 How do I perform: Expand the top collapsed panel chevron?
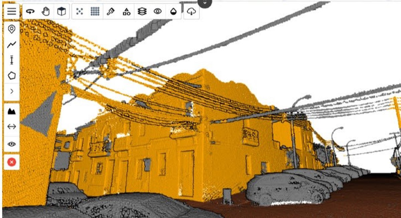(205, 3)
